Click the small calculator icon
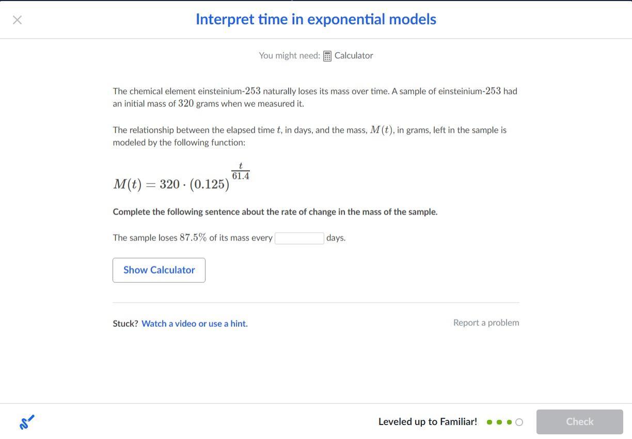Screen dimensions: 632x439 point(327,56)
